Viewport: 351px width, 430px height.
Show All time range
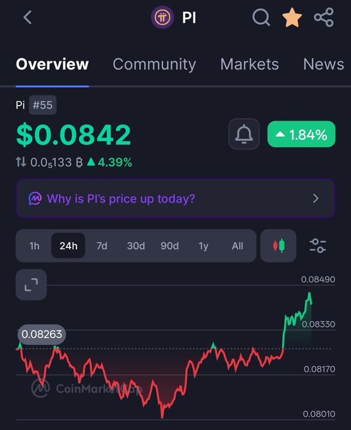click(237, 246)
